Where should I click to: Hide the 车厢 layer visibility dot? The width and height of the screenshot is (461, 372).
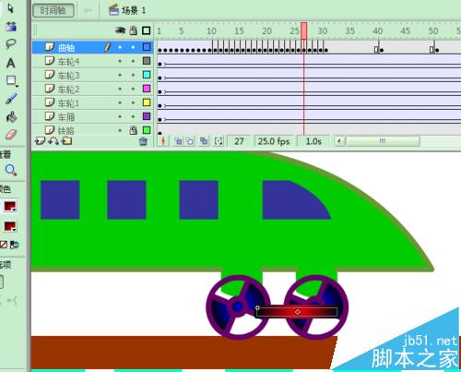pyautogui.click(x=120, y=116)
